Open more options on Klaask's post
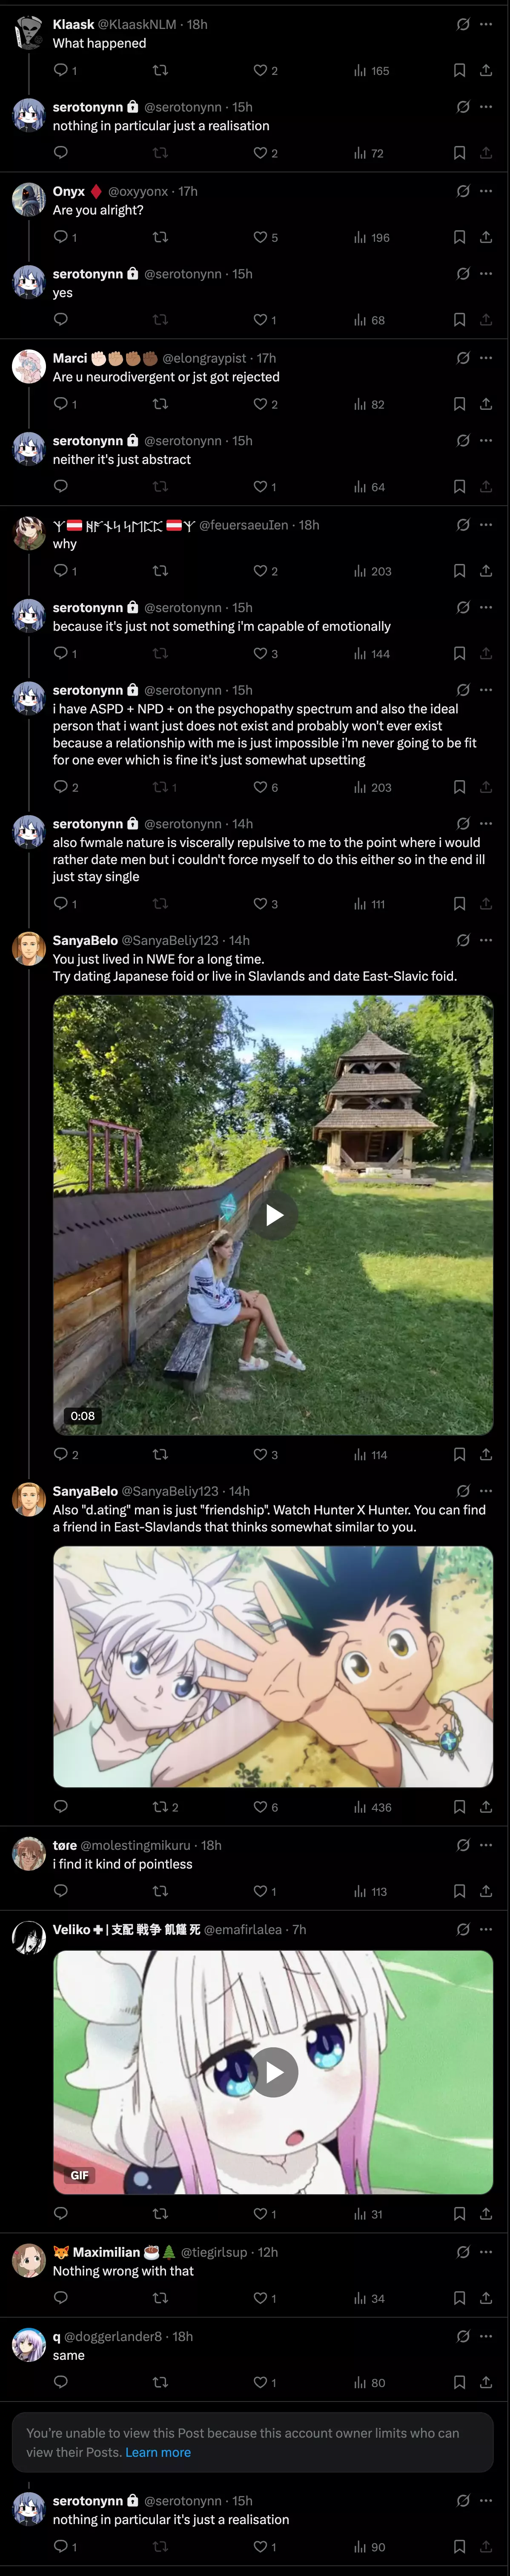Viewport: 510px width, 2576px height. 486,24
